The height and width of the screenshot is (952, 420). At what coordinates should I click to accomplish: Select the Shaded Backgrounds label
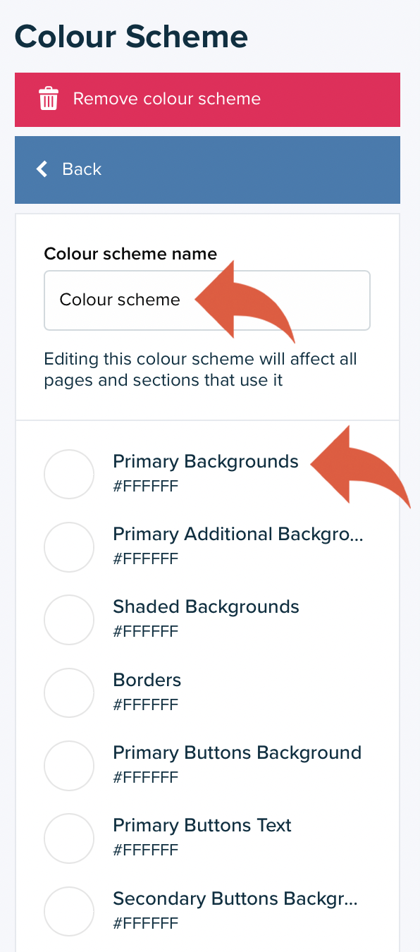pyautogui.click(x=206, y=607)
